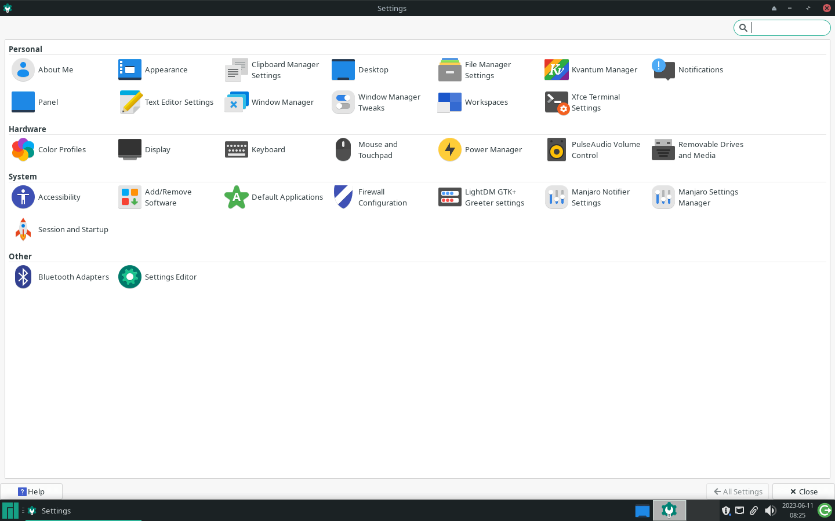Focus the settings search field
Image resolution: width=835 pixels, height=521 pixels.
coord(782,28)
